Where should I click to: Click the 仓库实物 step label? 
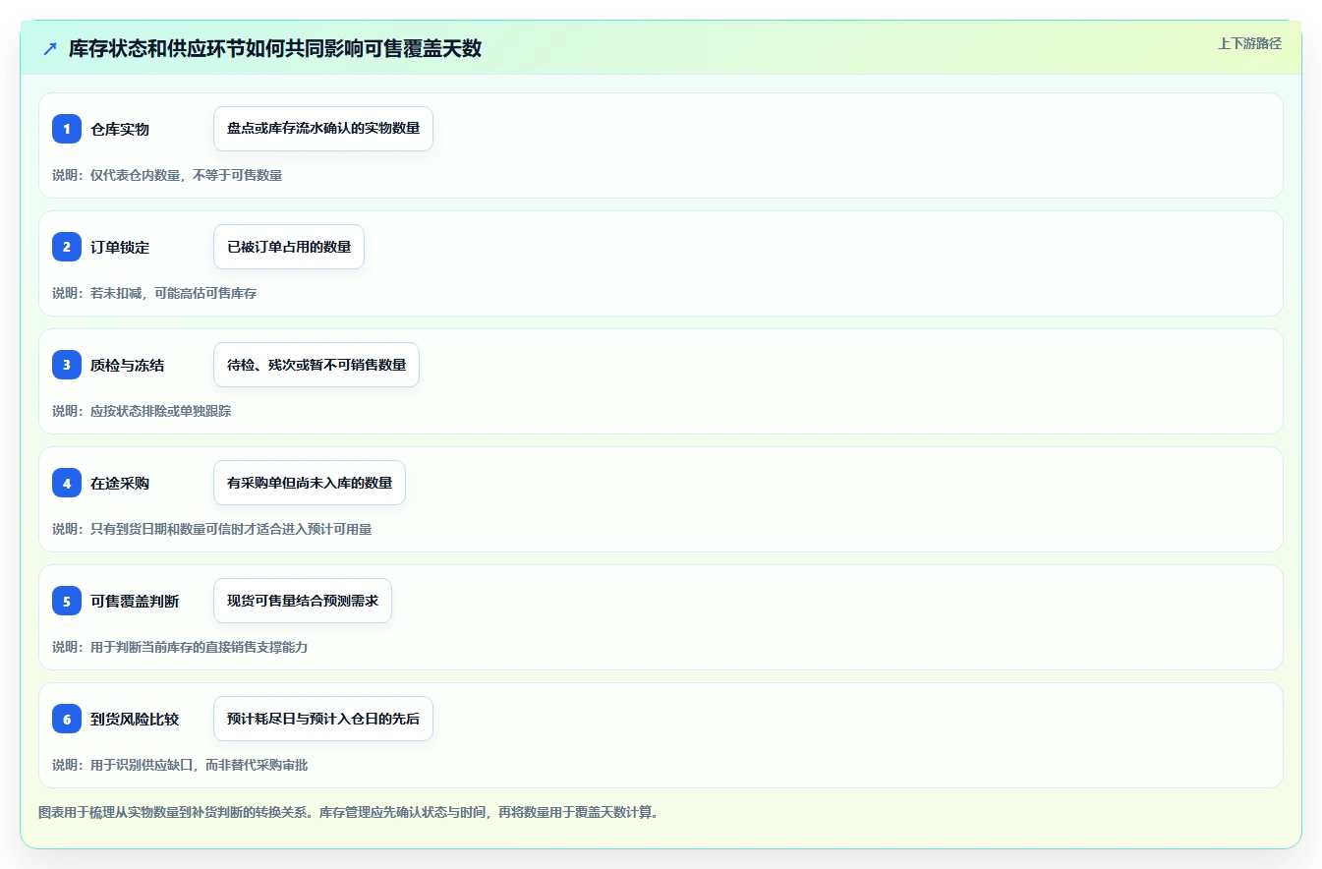click(x=120, y=130)
